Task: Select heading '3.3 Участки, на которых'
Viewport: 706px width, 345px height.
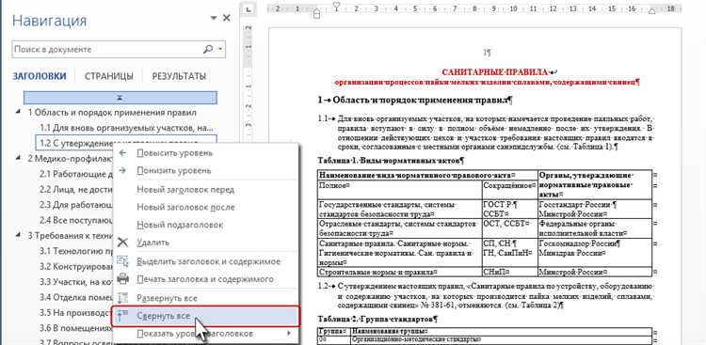Action: tap(75, 281)
